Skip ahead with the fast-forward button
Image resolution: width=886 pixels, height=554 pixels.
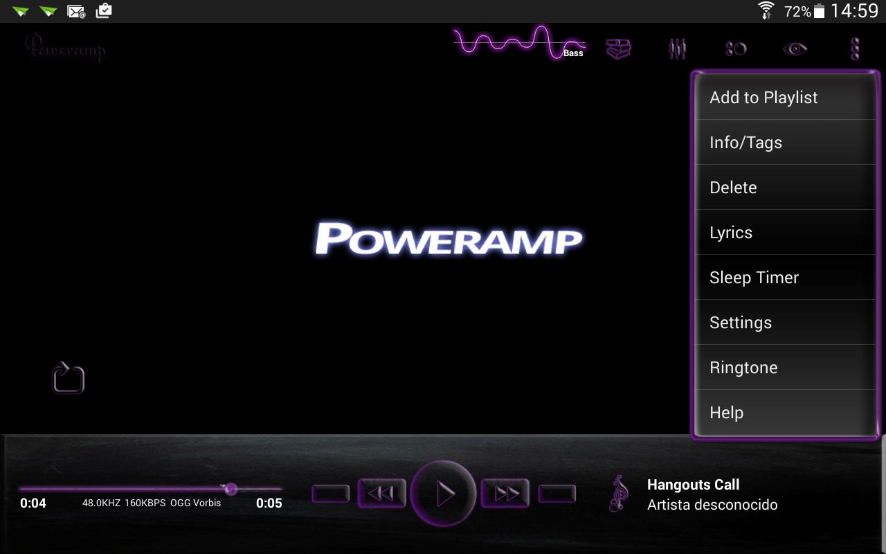click(x=505, y=493)
